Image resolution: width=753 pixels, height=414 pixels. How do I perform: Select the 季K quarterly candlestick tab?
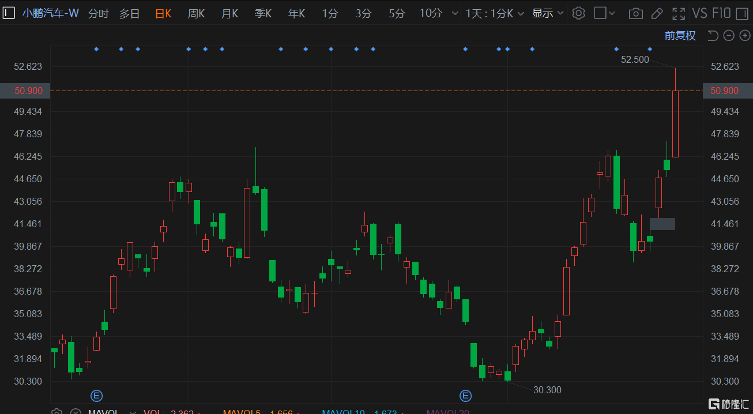tap(263, 13)
